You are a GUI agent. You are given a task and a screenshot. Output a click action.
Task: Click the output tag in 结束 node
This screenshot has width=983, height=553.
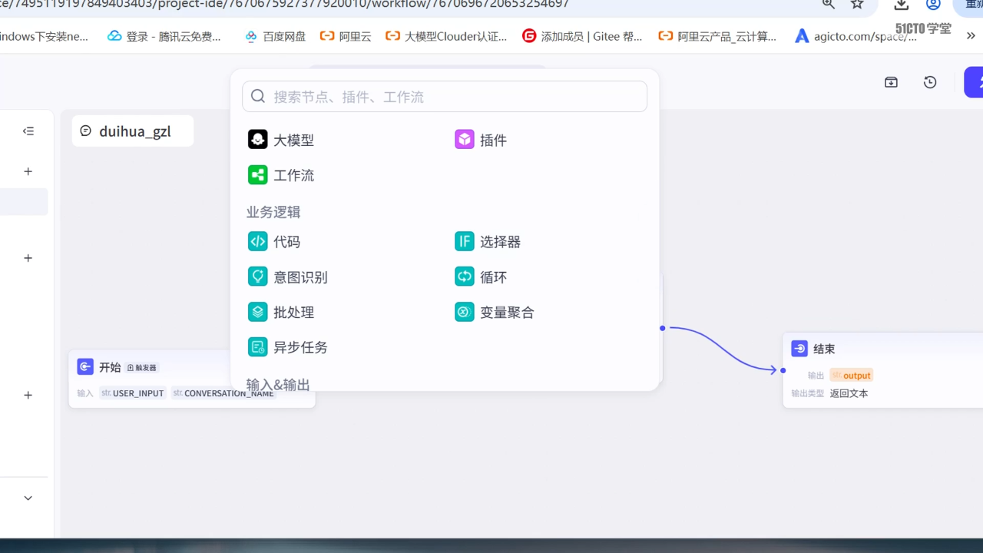851,376
